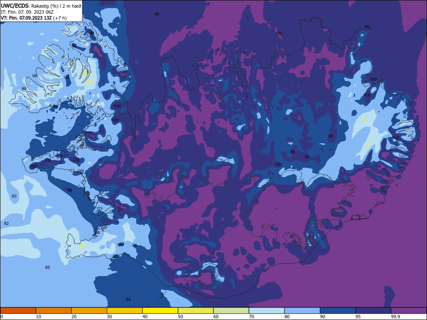
Task: Select the '89' humidity value in Westfjords
Action: (24, 88)
